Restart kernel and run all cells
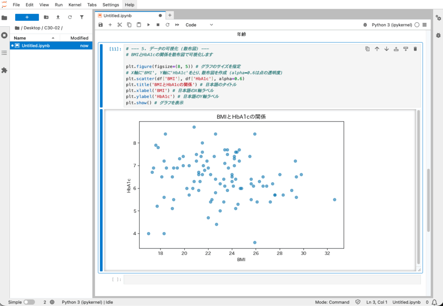The image size is (443, 306). [177, 25]
